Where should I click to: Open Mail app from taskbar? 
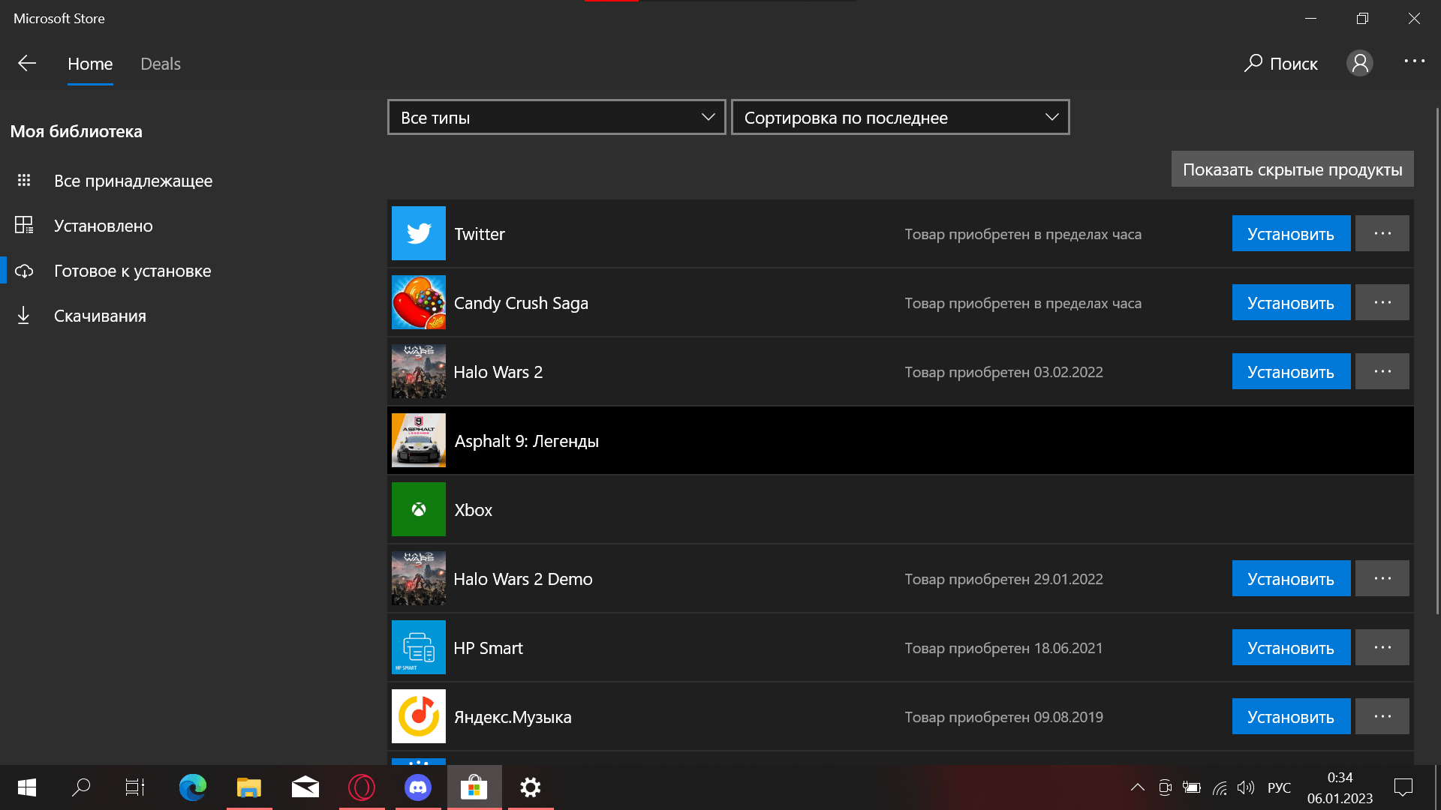pos(305,787)
